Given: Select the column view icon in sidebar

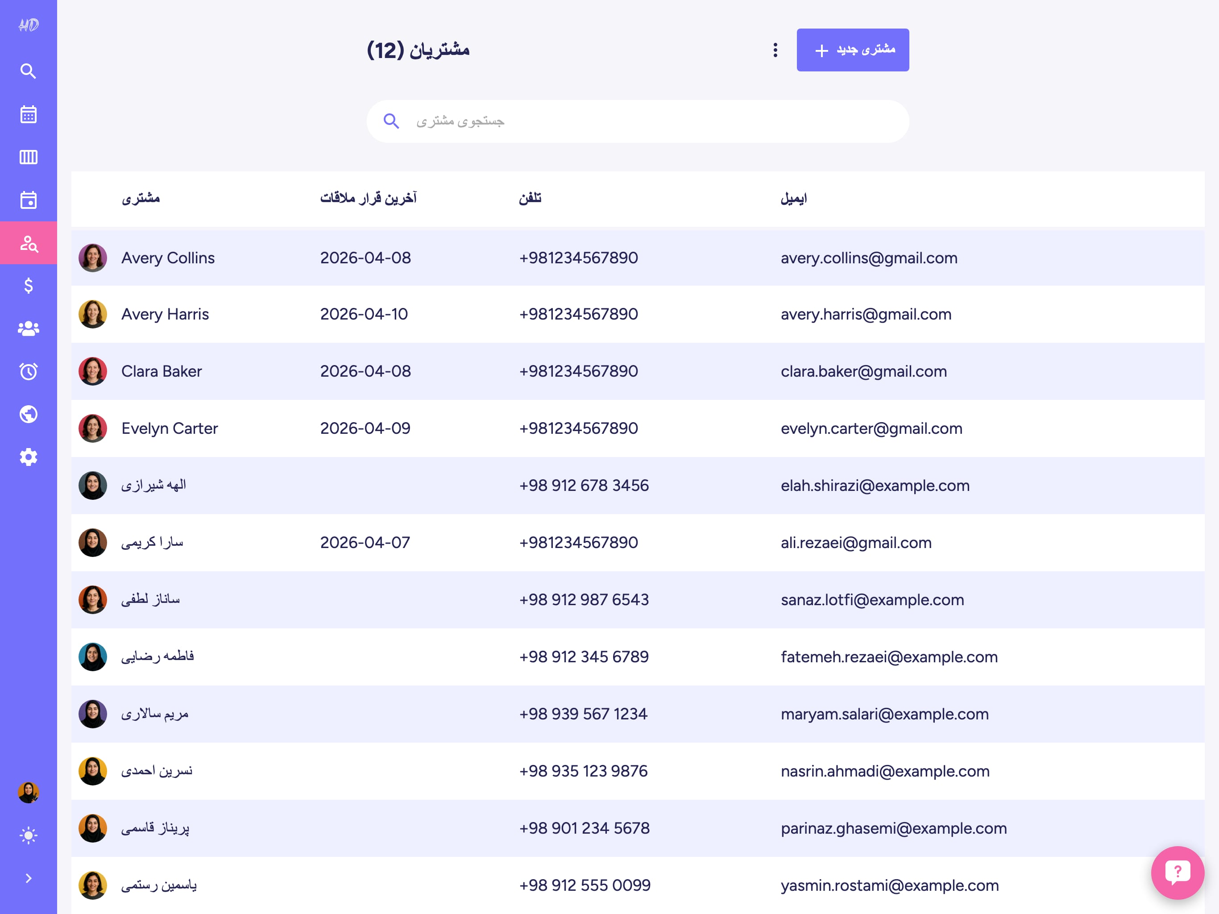Looking at the screenshot, I should click(28, 157).
